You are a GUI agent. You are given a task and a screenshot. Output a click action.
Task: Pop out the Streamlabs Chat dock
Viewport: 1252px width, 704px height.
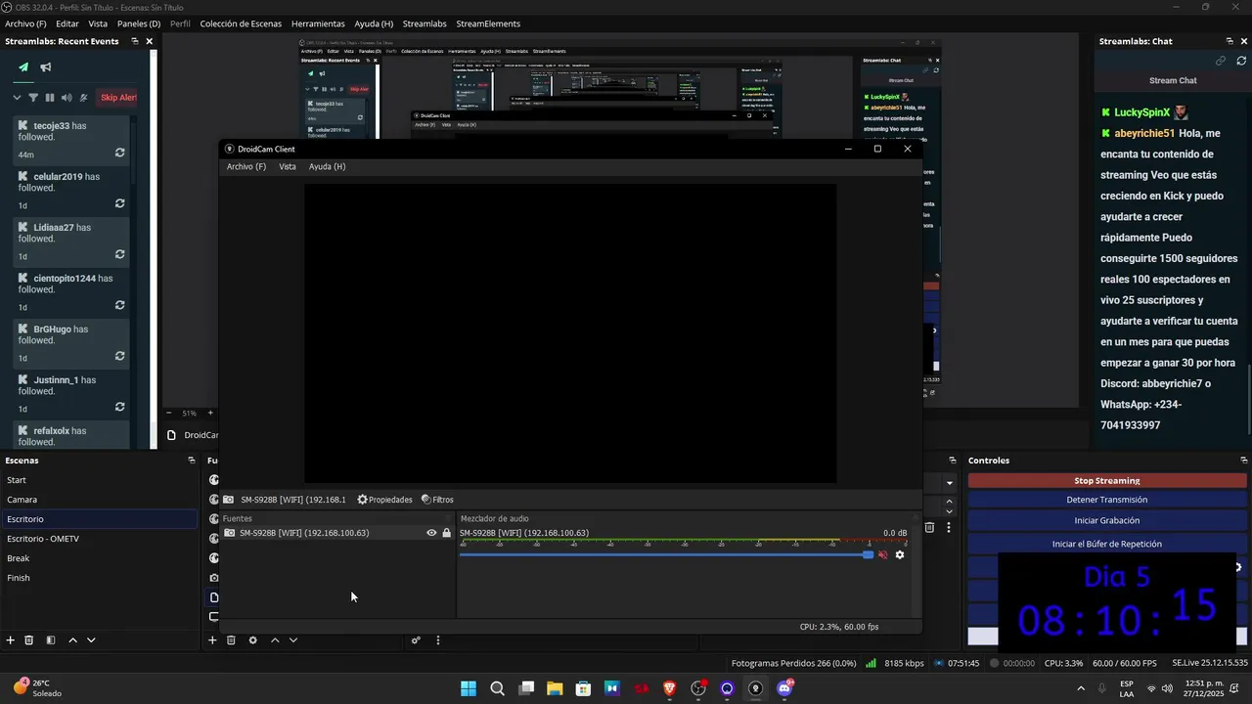(1230, 41)
